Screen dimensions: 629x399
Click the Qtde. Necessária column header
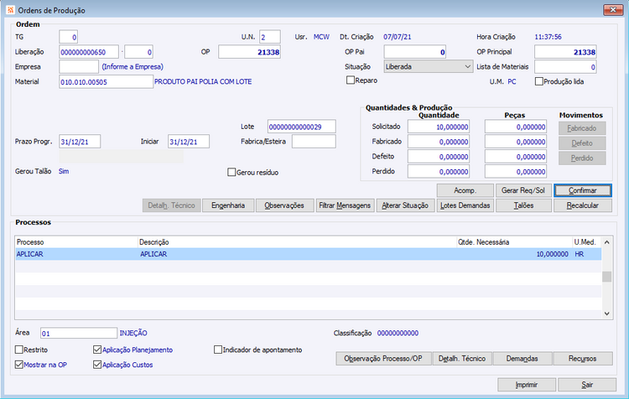(514, 242)
